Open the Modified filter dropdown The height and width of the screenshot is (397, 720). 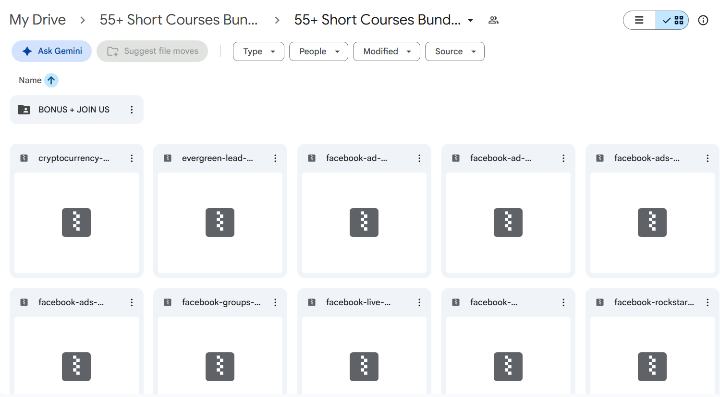(x=387, y=51)
